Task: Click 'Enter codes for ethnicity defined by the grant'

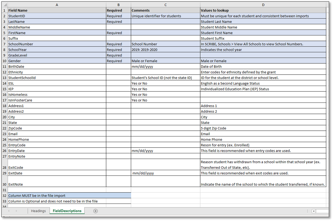Action: coord(263,72)
